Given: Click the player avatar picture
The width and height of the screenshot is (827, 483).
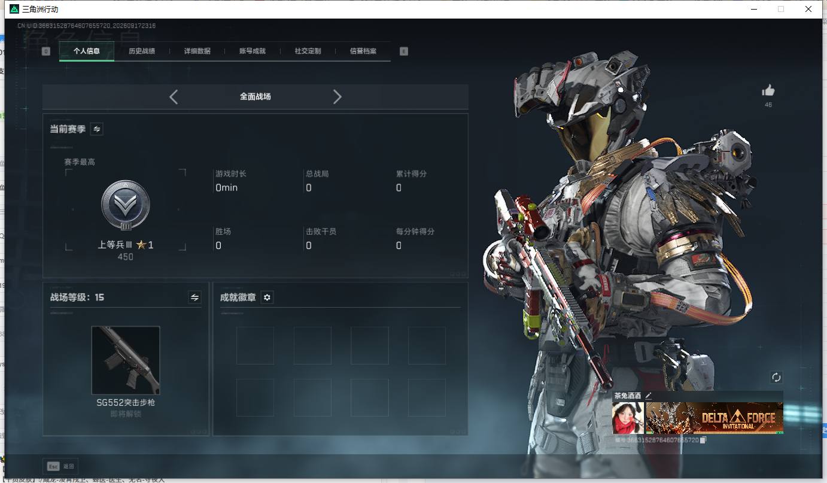Looking at the screenshot, I should click(628, 417).
